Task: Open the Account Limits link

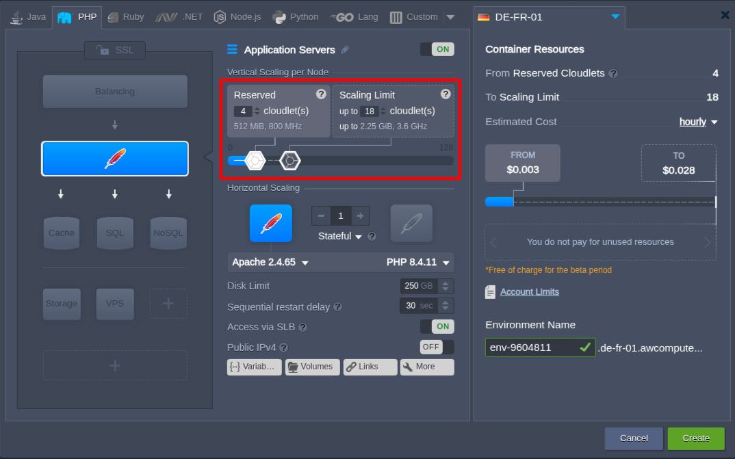Action: (529, 292)
